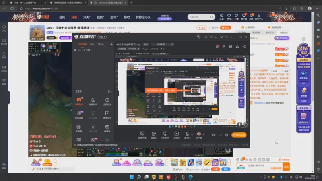
Task: Open the mode selector pill next to app logo
Action: point(102,37)
